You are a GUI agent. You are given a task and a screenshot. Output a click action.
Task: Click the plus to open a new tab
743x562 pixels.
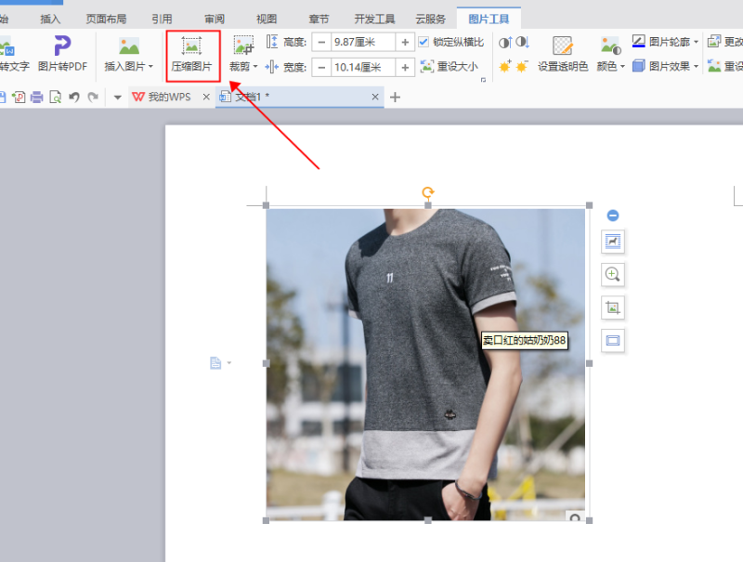[394, 96]
